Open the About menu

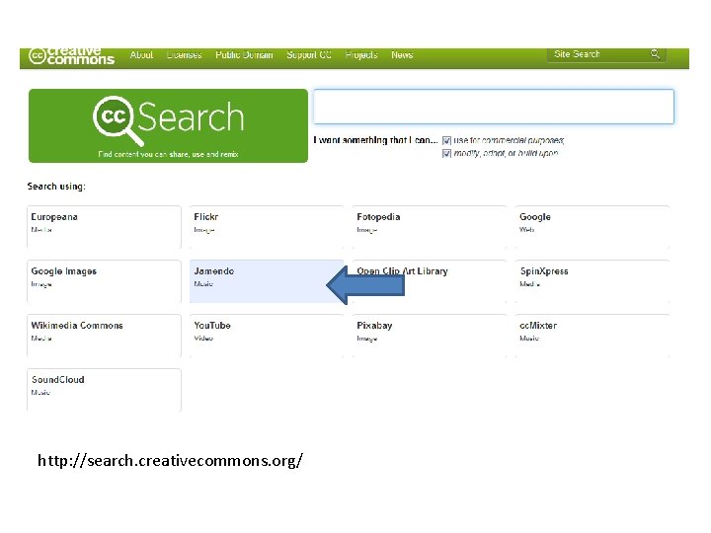141,55
